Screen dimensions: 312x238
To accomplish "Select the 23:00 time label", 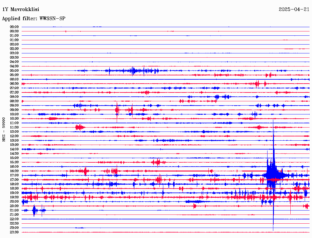I will pos(14,228).
